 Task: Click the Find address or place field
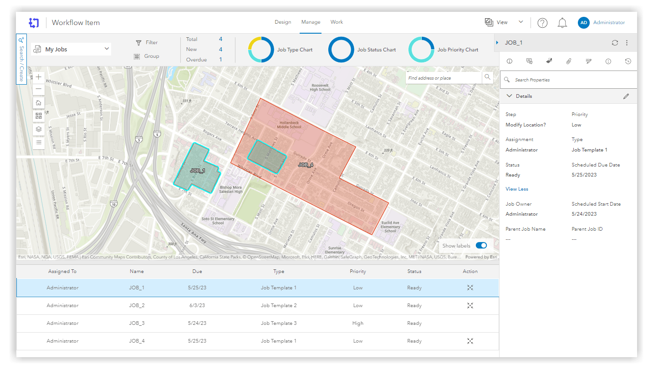(444, 78)
